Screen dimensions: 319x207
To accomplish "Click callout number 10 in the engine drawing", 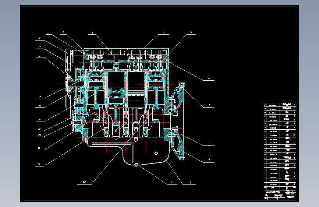I will [x=48, y=34].
